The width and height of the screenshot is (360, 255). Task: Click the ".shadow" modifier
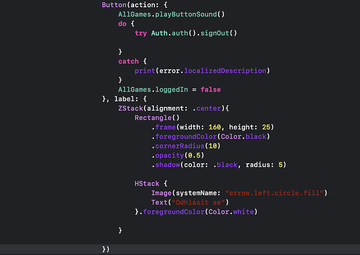(165, 165)
